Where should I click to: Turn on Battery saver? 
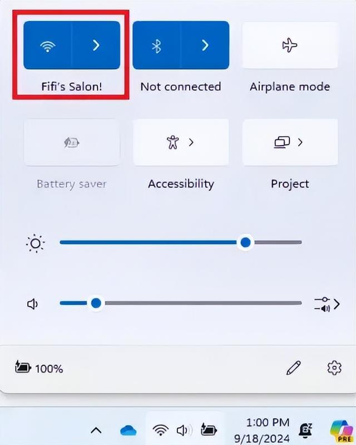tap(72, 142)
